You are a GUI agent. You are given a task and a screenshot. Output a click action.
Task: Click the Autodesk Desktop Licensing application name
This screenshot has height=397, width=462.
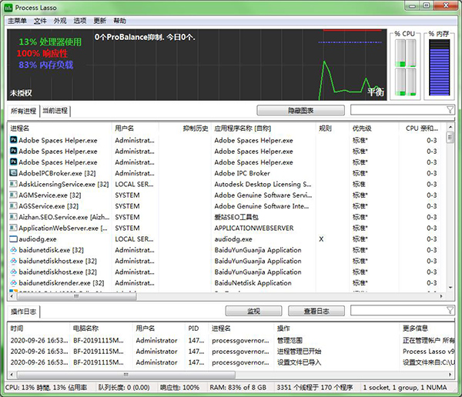(263, 184)
